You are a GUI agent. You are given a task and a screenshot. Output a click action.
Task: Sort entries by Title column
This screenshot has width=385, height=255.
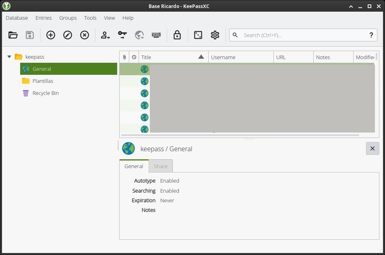click(x=174, y=57)
